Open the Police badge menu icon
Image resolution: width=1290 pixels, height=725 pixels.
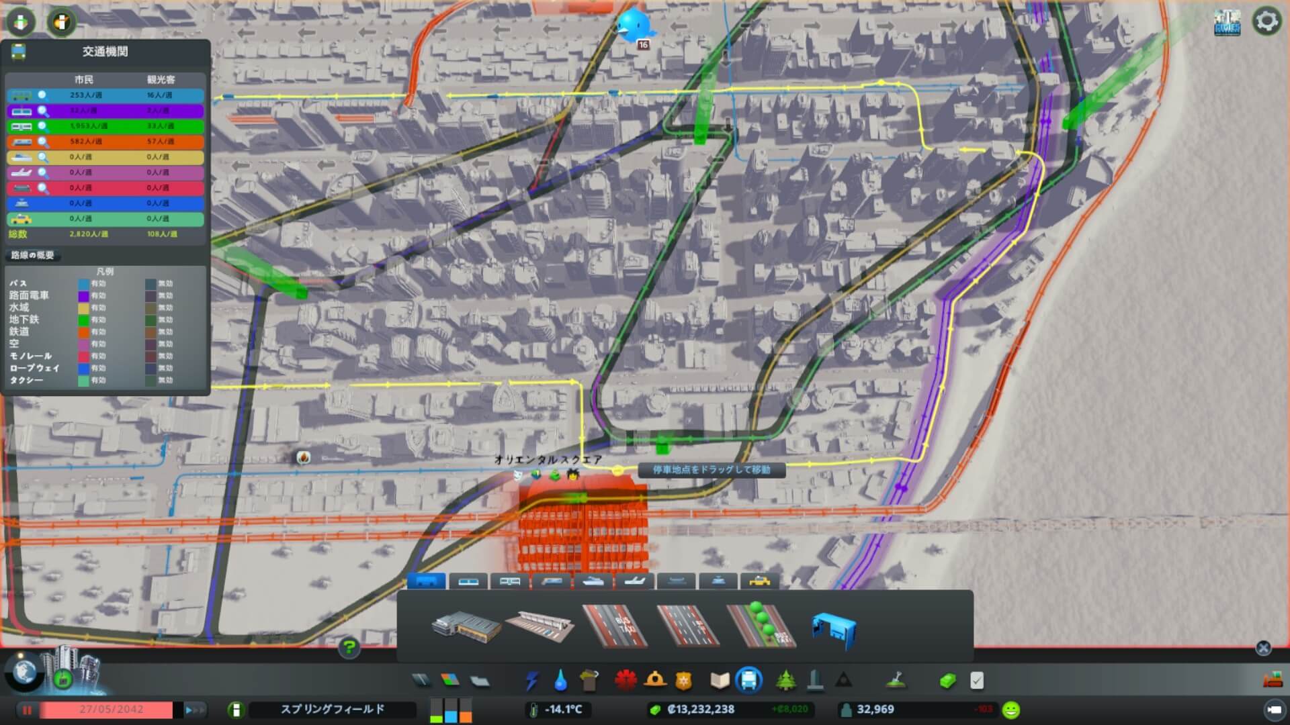pyautogui.click(x=683, y=681)
